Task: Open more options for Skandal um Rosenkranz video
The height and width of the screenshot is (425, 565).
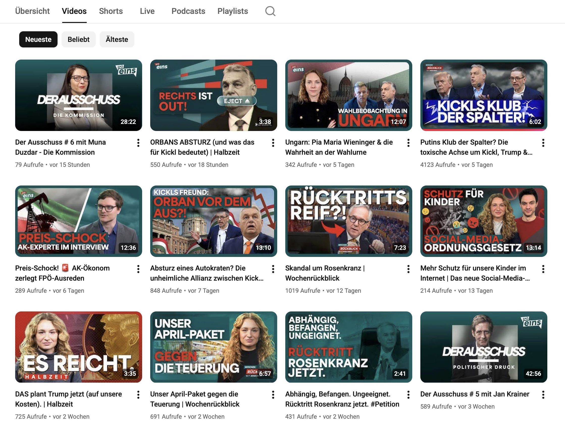Action: point(408,269)
